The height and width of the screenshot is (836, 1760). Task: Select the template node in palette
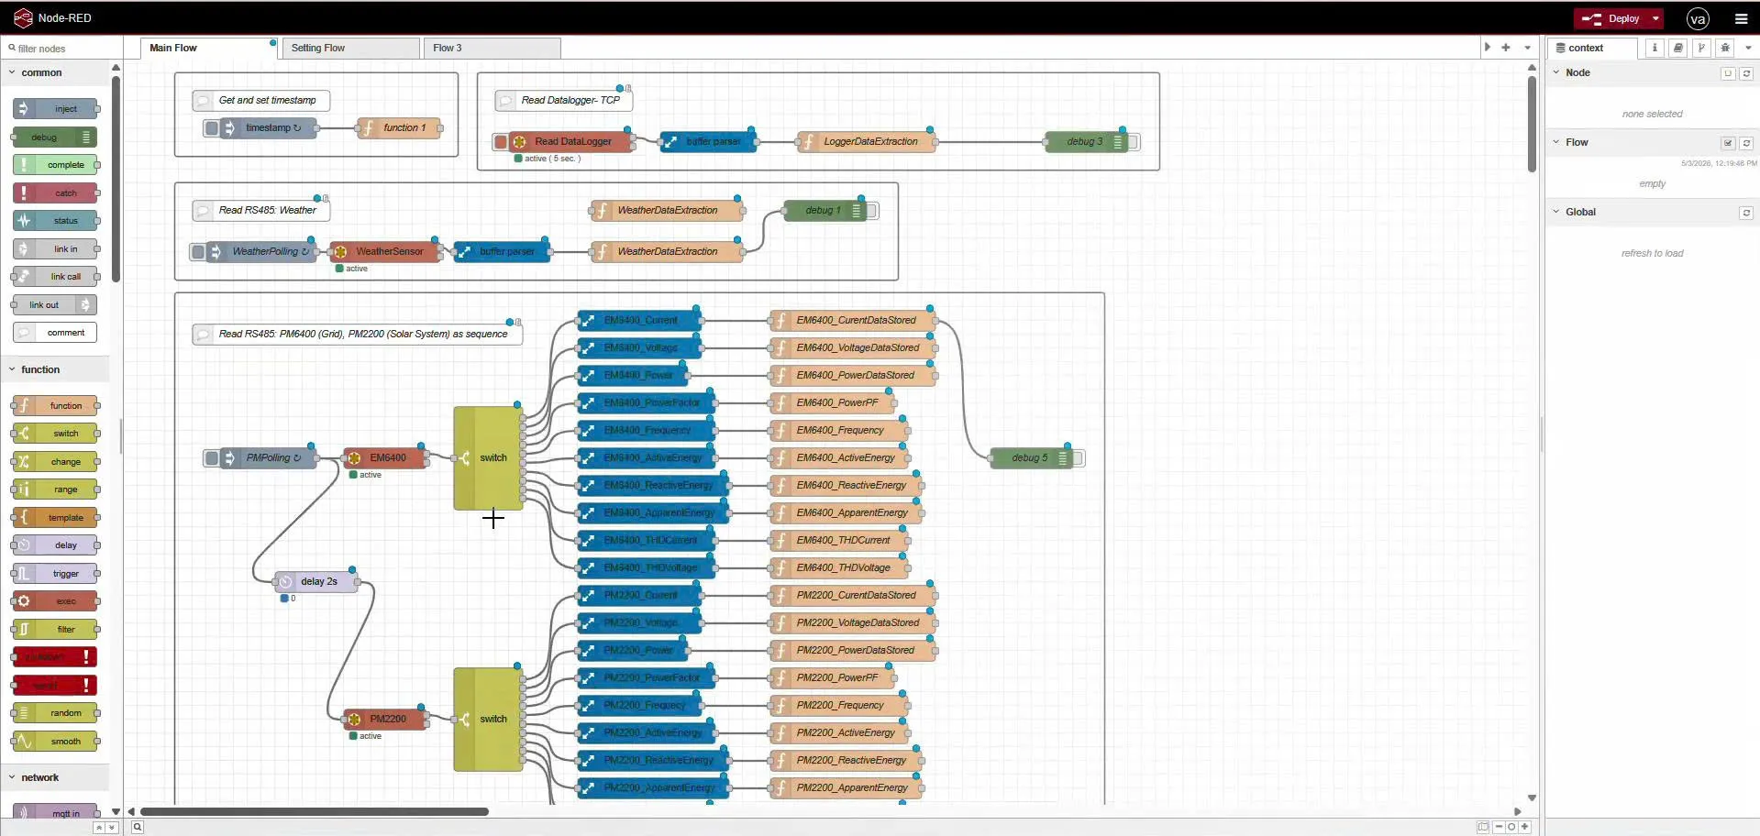click(x=55, y=518)
